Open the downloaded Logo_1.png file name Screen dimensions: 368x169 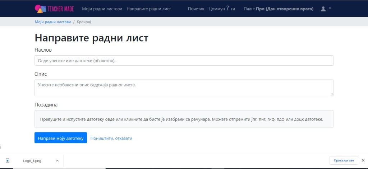(x=32, y=161)
